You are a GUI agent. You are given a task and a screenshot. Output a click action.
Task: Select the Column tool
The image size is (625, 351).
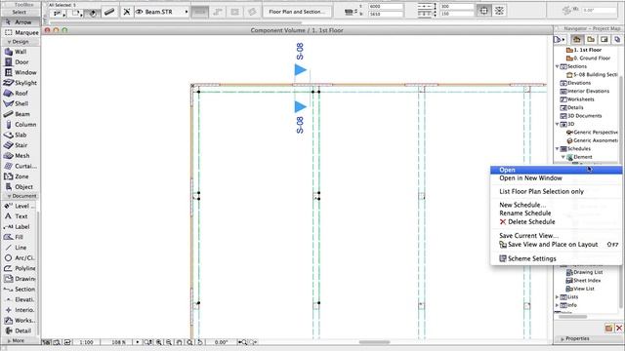(x=20, y=125)
